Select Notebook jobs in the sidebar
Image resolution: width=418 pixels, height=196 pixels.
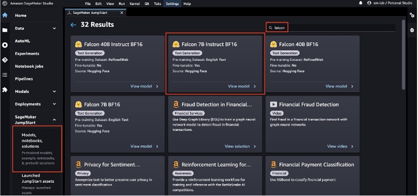(x=29, y=67)
